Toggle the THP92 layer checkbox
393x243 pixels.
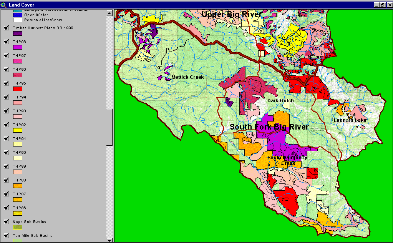[7, 125]
